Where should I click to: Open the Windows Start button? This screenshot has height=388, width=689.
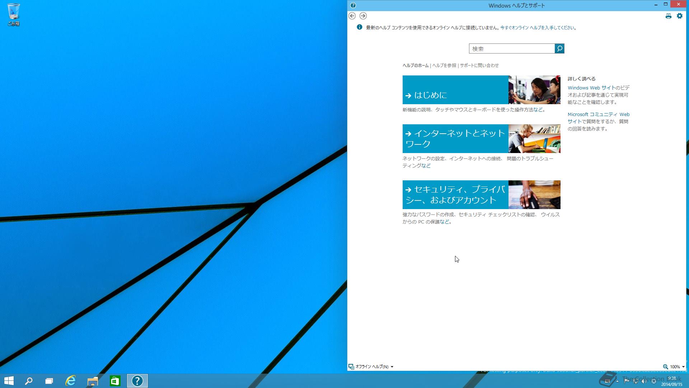pos(9,381)
